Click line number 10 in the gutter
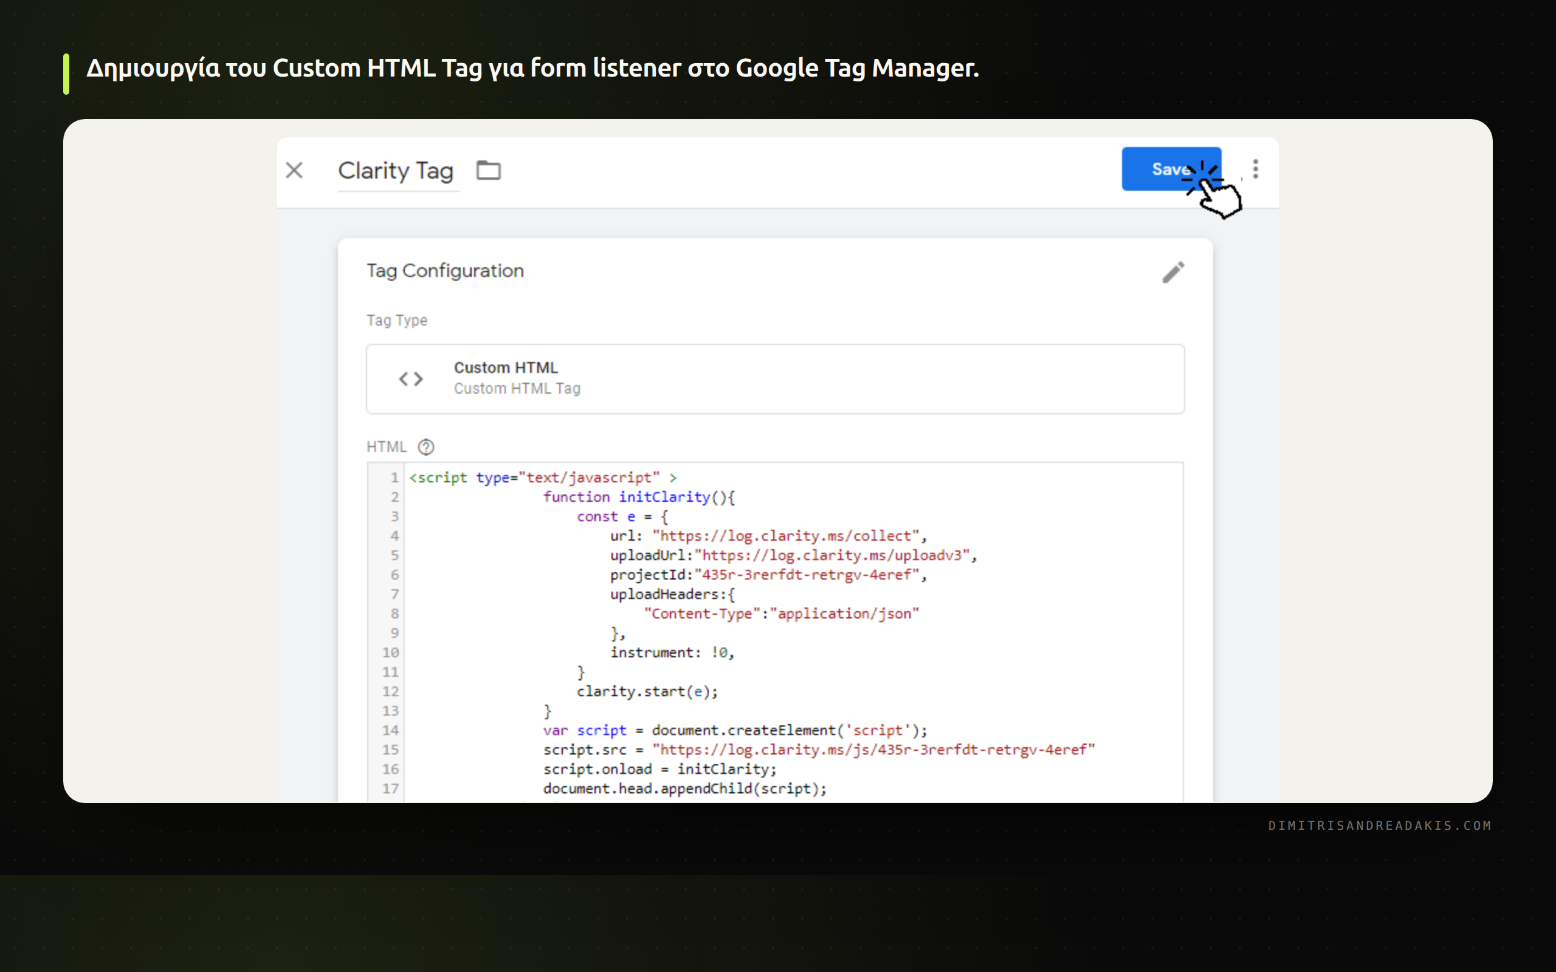1556x972 pixels. (x=390, y=652)
